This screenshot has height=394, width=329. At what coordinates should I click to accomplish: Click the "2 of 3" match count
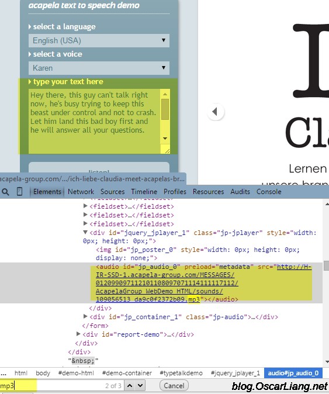(x=113, y=386)
